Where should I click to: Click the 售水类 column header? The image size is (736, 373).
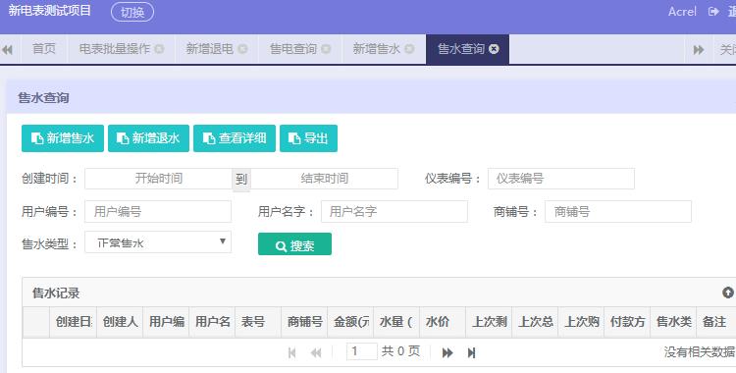(673, 322)
